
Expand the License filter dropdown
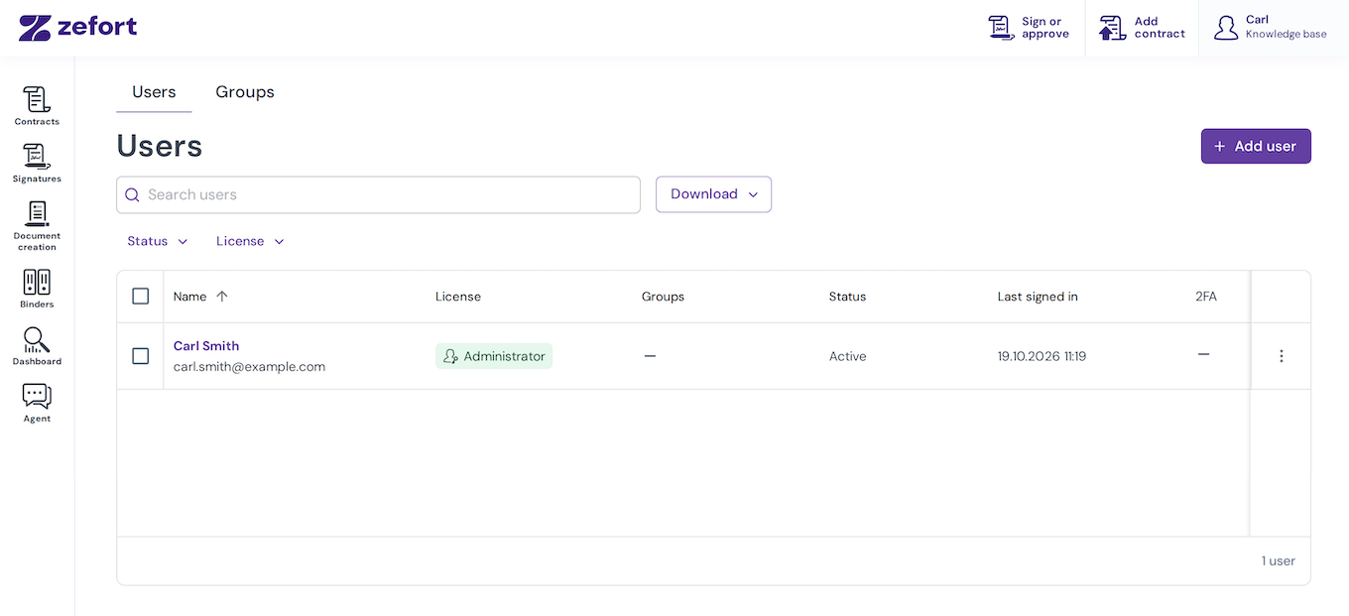point(251,241)
